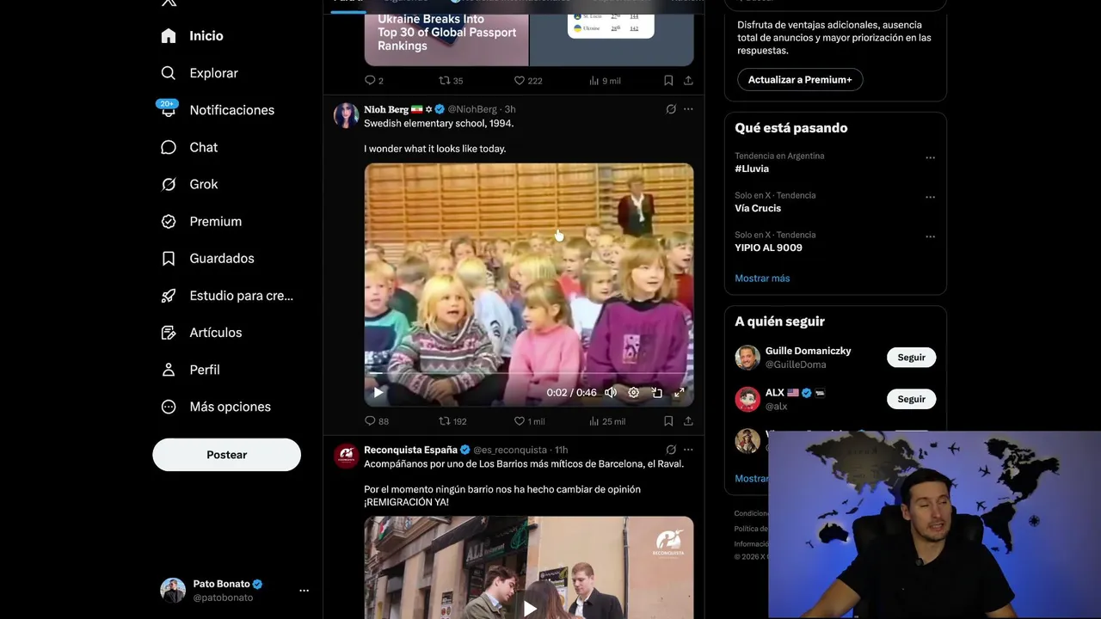This screenshot has width=1101, height=619.
Task: Open Nioh Berg profile avatar
Action: pos(346,115)
